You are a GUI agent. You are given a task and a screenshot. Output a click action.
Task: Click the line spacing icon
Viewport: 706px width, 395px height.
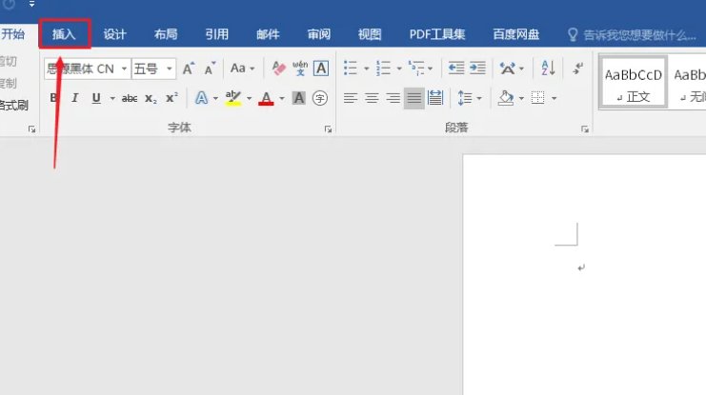coord(465,98)
